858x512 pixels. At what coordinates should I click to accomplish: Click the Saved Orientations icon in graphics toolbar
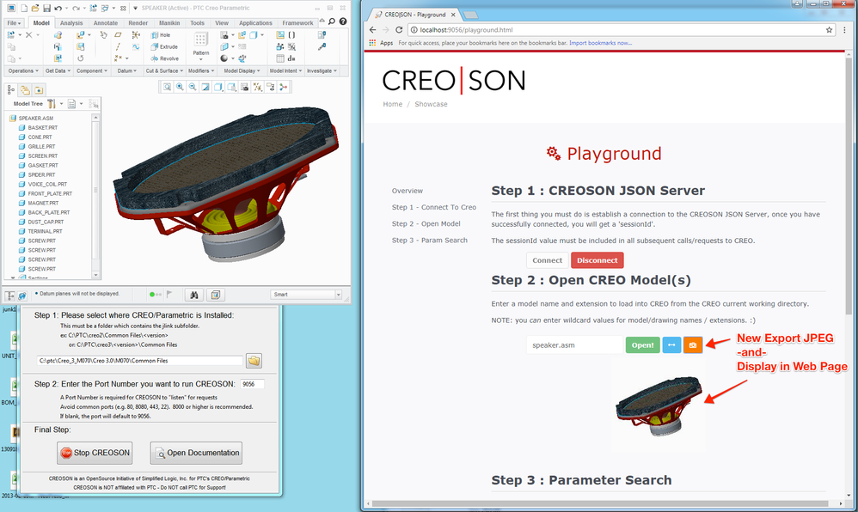(231, 87)
